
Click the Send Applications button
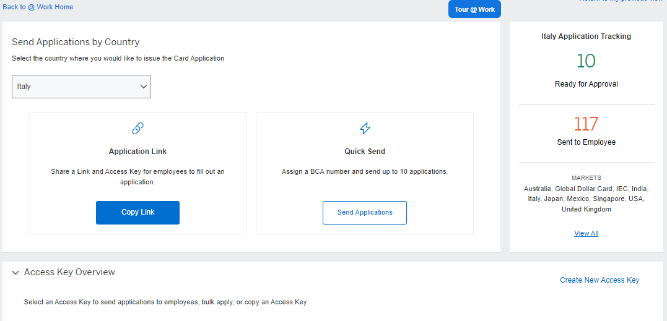click(x=365, y=212)
